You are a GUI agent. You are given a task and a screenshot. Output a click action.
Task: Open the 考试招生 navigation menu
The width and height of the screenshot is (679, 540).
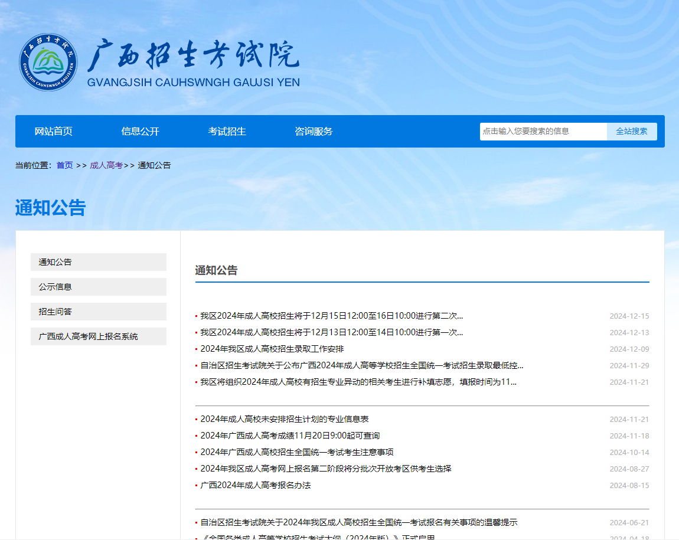[x=227, y=131]
